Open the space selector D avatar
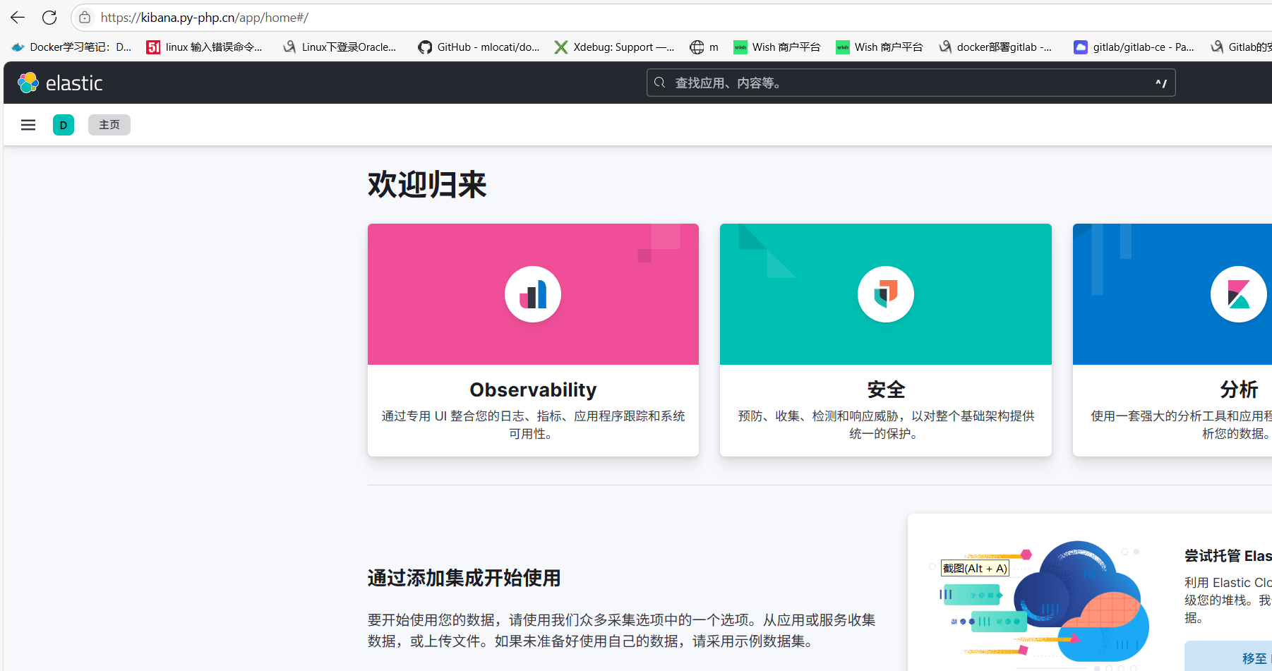This screenshot has height=671, width=1272. click(64, 125)
